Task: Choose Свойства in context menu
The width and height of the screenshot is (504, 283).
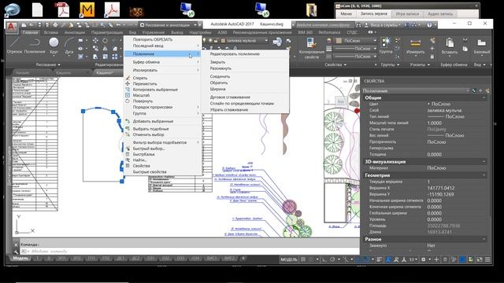Action: (142, 166)
